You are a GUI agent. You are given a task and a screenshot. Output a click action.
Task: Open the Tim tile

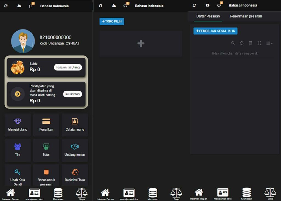[x=18, y=150]
